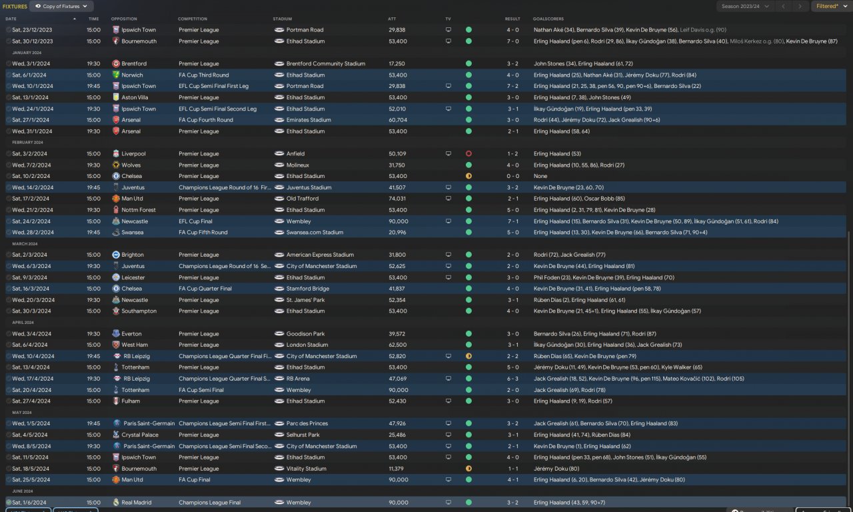Tick the selection circle for Sat, 23/12/2023
Viewport: 853px width, 512px height.
[x=9, y=30]
